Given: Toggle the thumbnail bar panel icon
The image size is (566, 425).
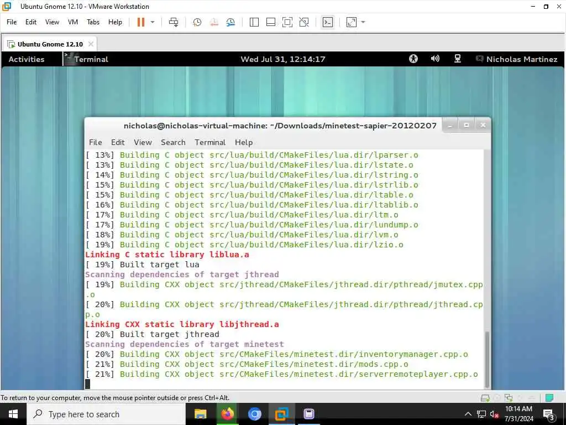Looking at the screenshot, I should [271, 22].
